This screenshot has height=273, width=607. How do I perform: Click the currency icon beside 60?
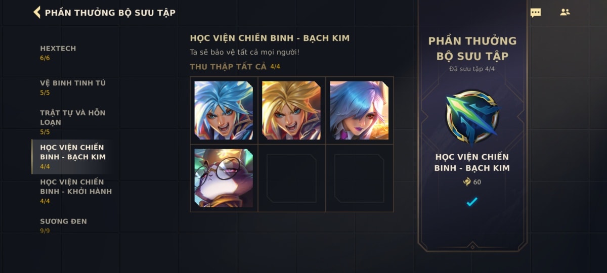click(467, 182)
